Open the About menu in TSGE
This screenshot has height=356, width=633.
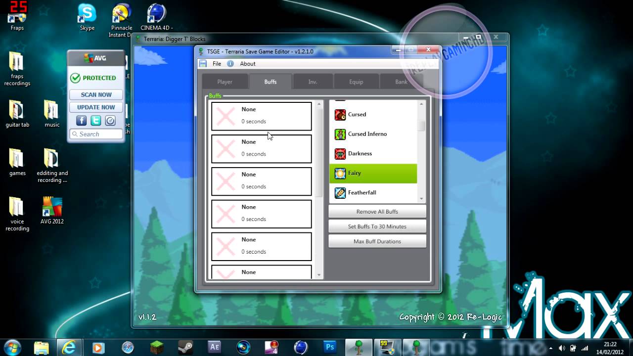(248, 63)
